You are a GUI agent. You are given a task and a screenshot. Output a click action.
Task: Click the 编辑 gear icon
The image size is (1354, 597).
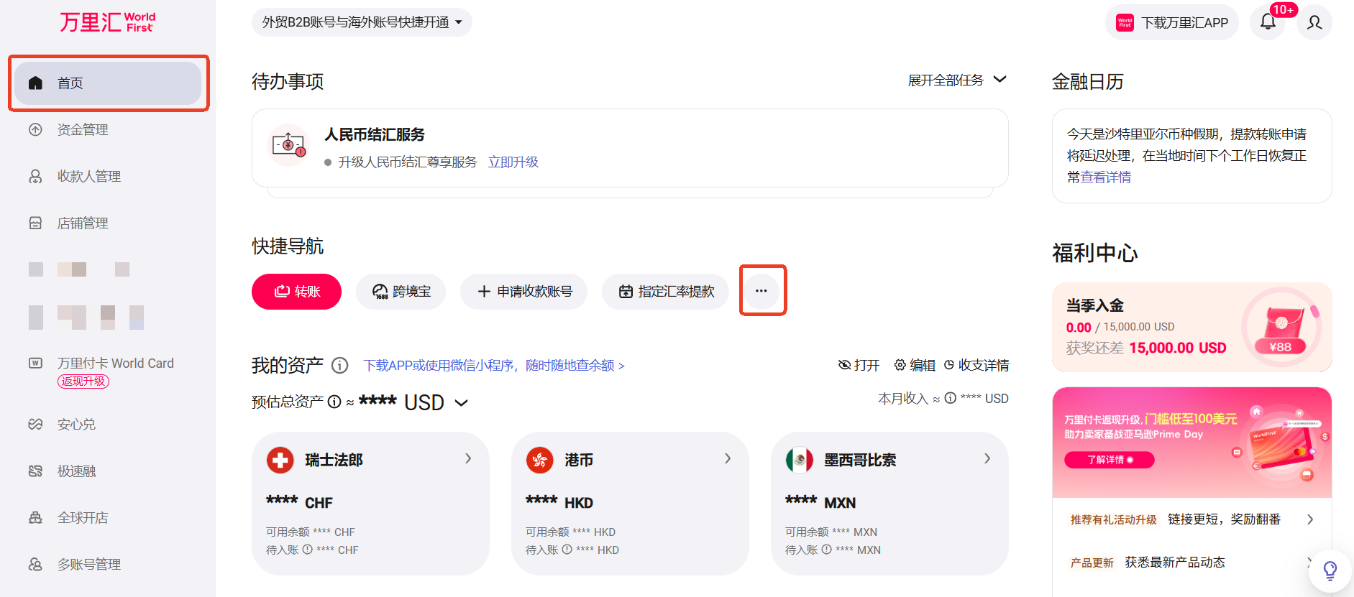click(900, 365)
